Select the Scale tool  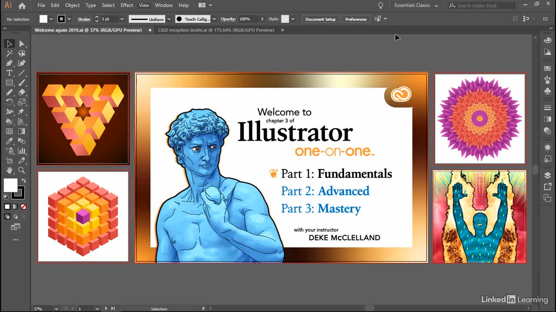coord(22,102)
